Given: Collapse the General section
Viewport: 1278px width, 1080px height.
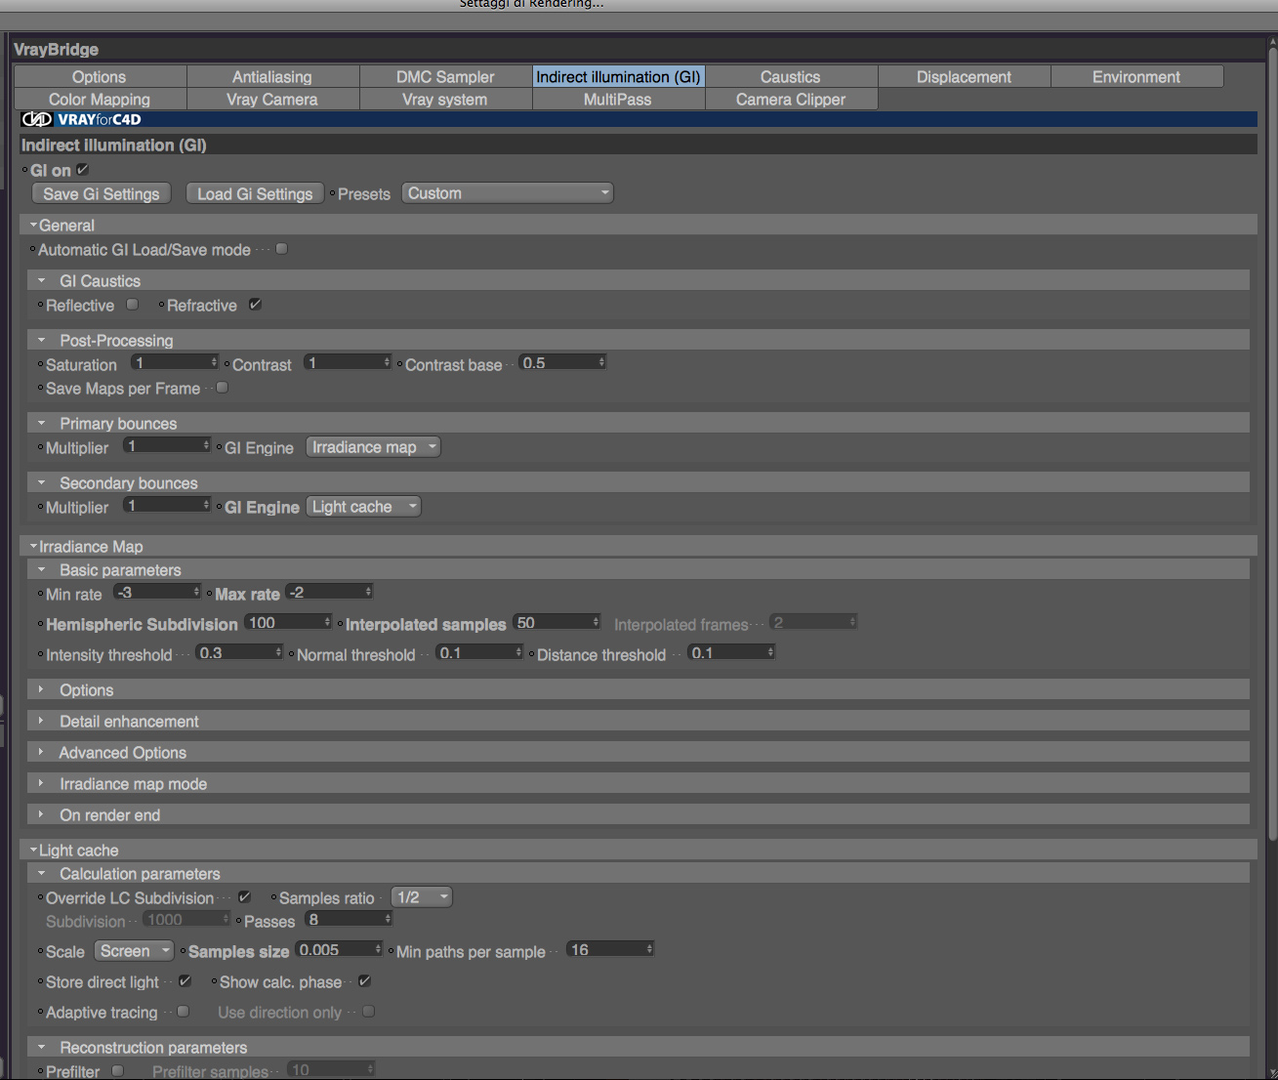Looking at the screenshot, I should (33, 225).
